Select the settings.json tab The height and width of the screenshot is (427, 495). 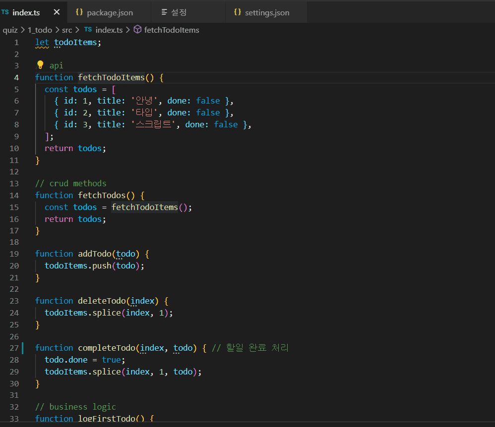(267, 12)
